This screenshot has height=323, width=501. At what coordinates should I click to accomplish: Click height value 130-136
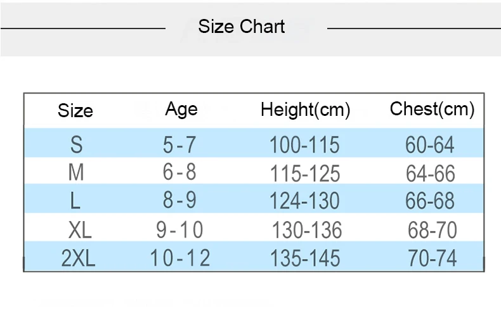pyautogui.click(x=307, y=230)
